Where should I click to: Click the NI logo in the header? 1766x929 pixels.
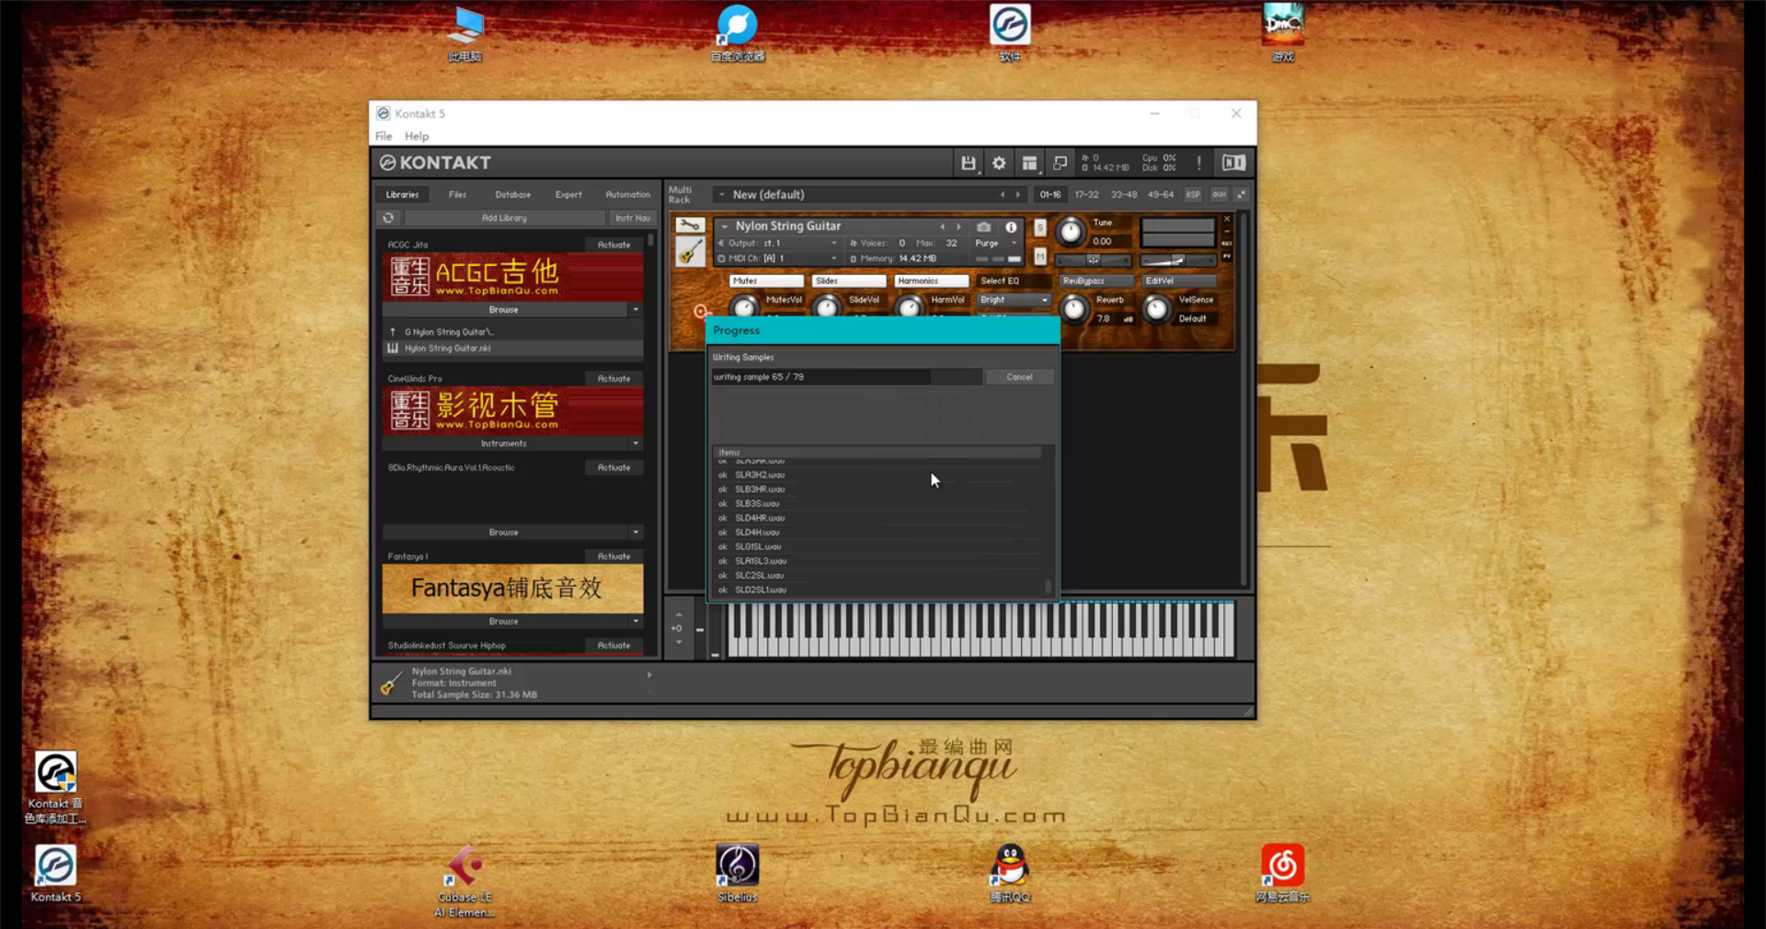pyautogui.click(x=1233, y=164)
